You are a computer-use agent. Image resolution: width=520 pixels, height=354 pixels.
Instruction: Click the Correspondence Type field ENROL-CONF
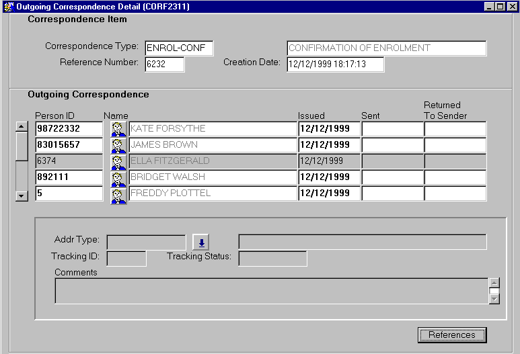[x=178, y=48]
